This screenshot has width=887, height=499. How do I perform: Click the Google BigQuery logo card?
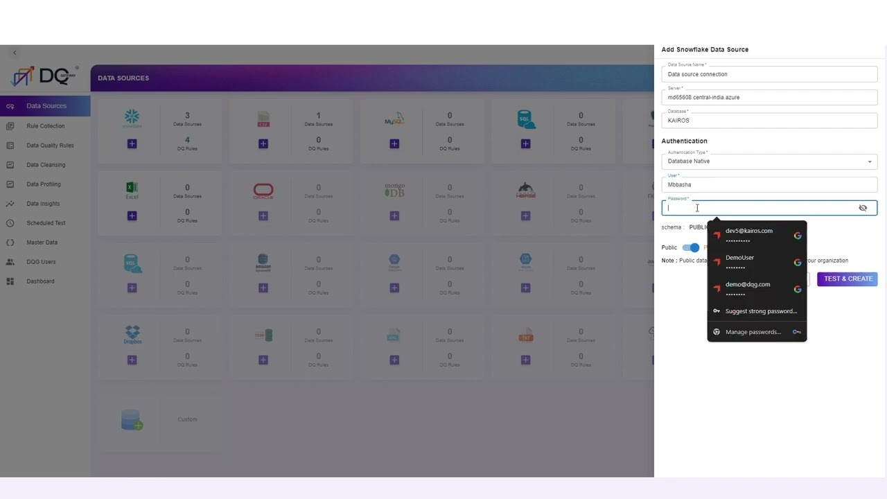click(394, 263)
